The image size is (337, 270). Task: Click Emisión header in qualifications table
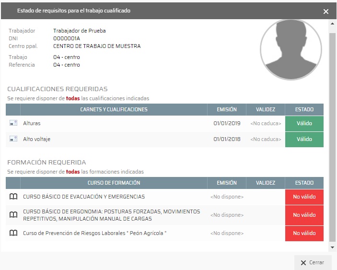tap(227, 109)
